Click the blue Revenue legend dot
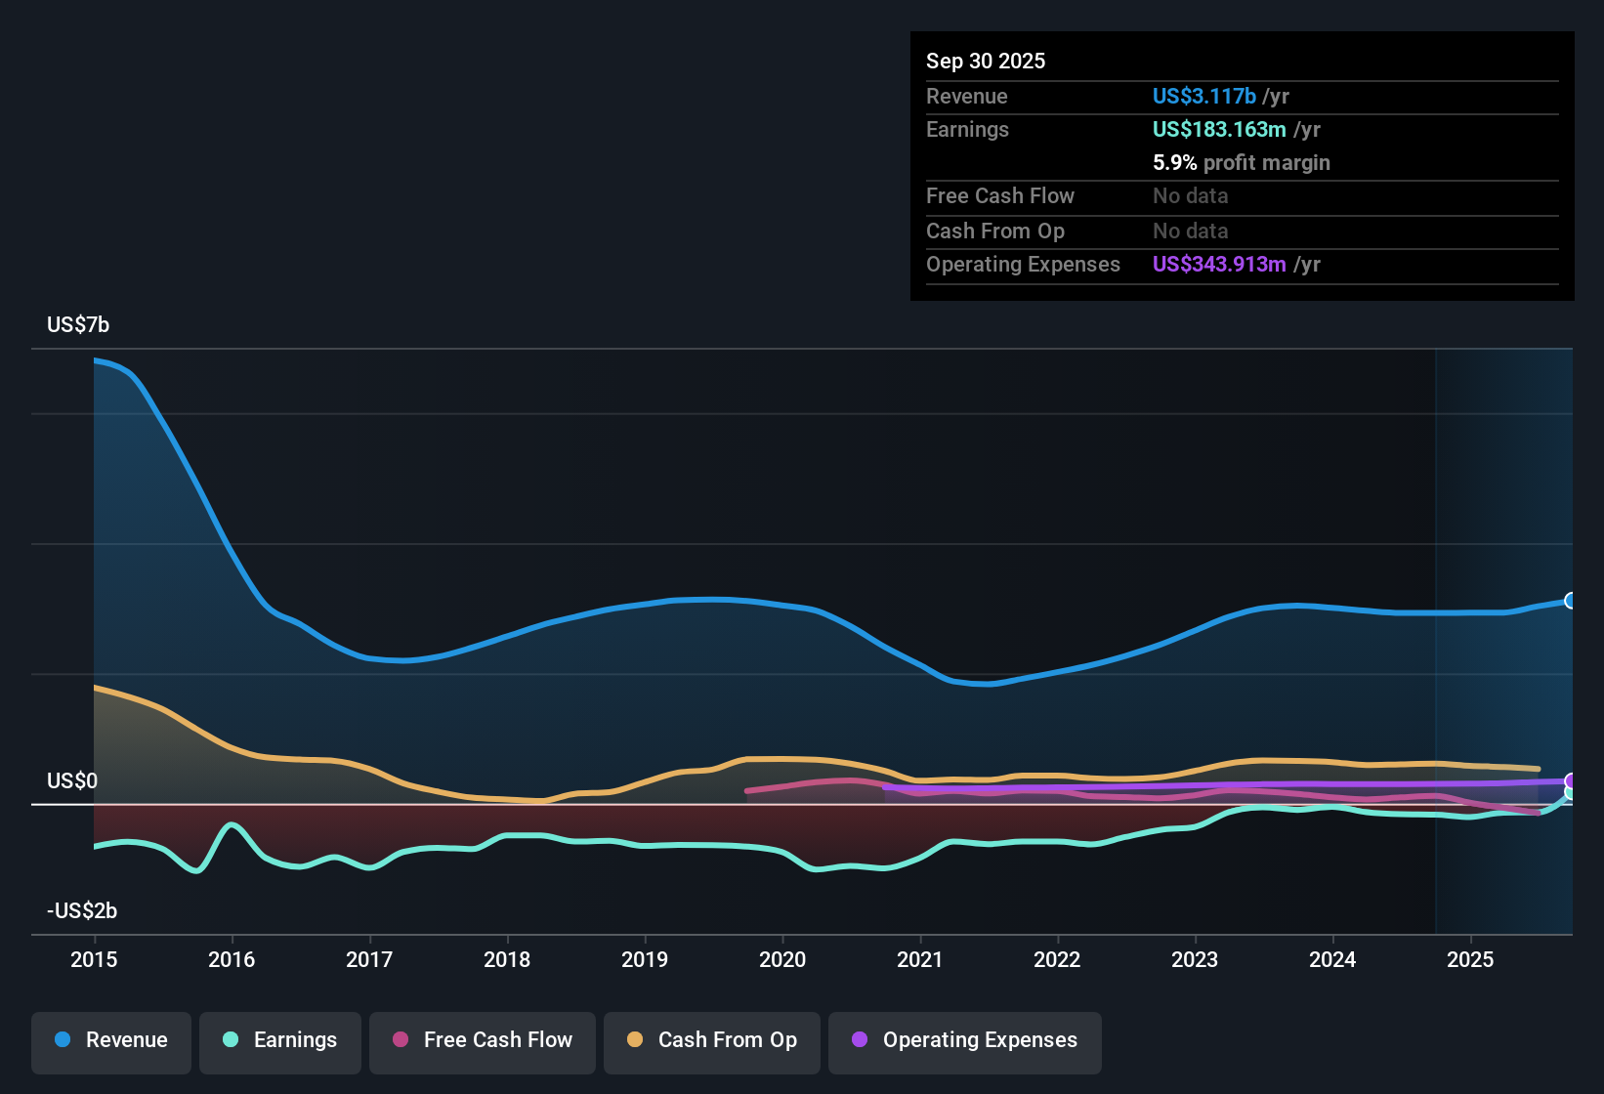Screen dimensions: 1604x1094 coord(63,1041)
